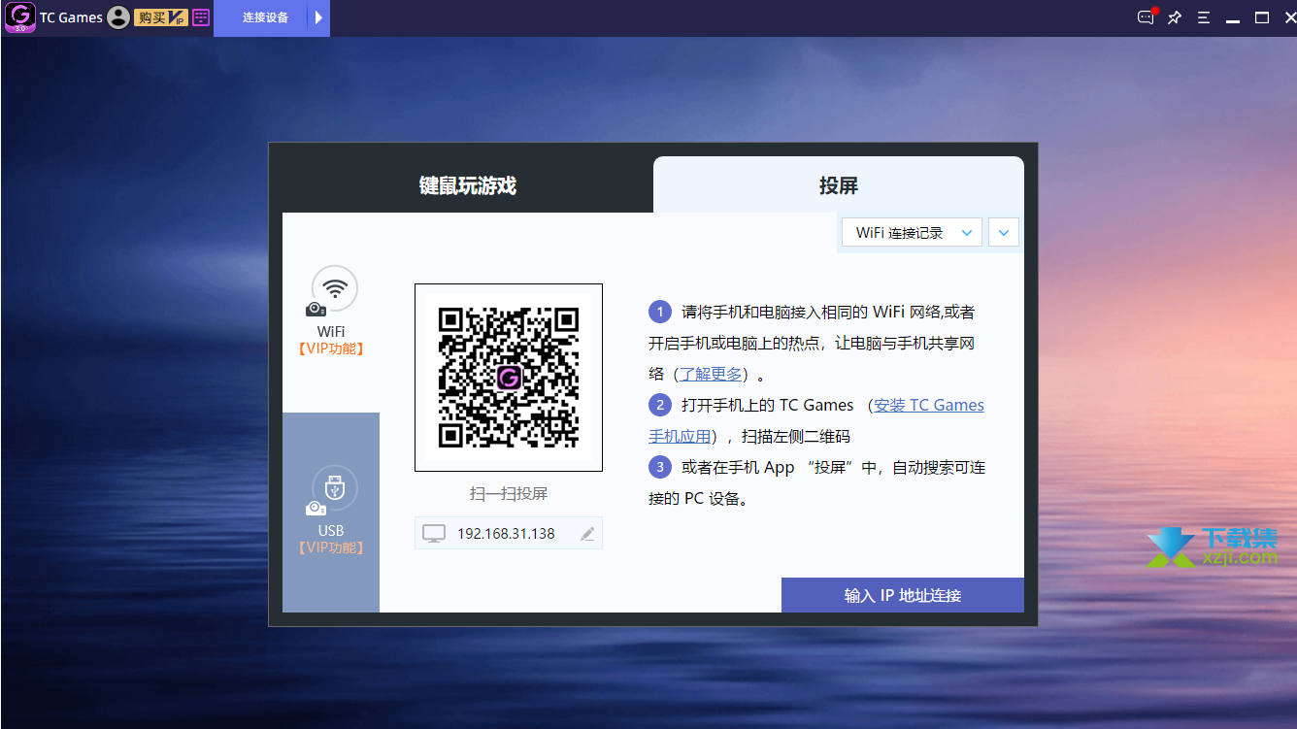
Task: Open the message notification icon
Action: coord(1147,17)
